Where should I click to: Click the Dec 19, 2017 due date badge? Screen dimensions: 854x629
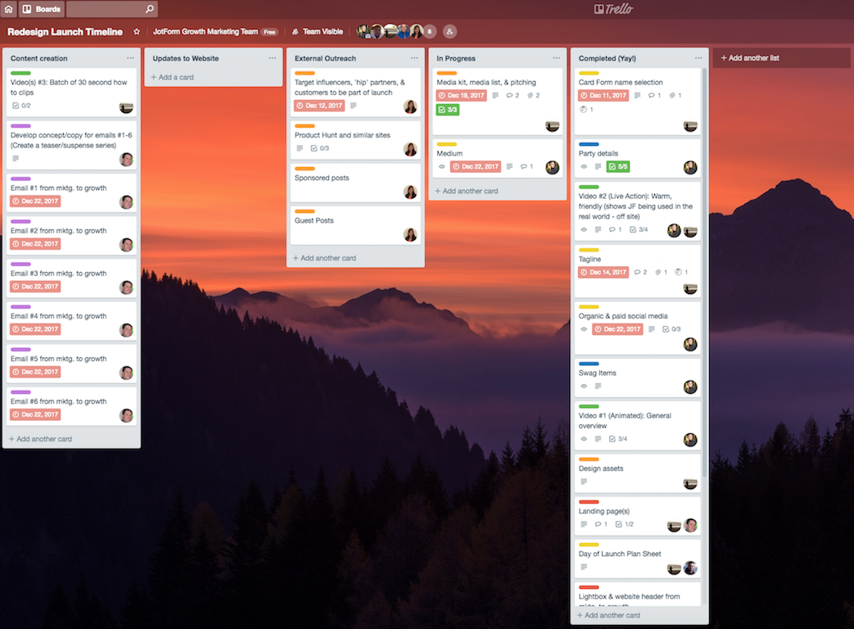click(461, 95)
